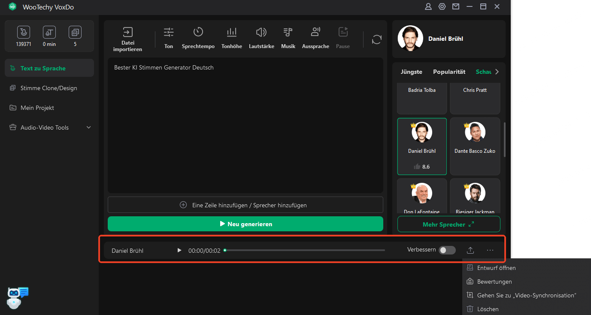Screen dimensions: 591x315
Task: Toggle the Verbessern switch
Action: [447, 250]
